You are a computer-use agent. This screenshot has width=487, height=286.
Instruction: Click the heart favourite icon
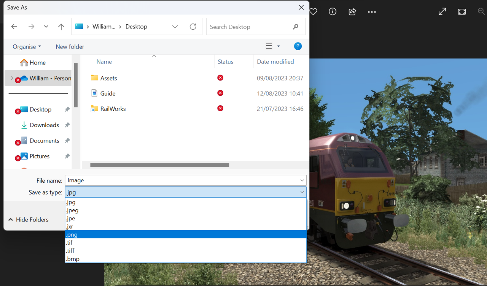[x=314, y=12]
